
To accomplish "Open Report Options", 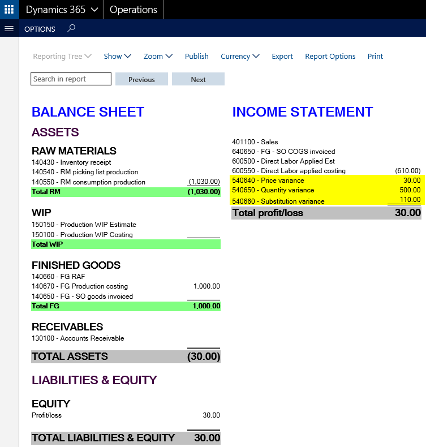I will click(x=330, y=56).
